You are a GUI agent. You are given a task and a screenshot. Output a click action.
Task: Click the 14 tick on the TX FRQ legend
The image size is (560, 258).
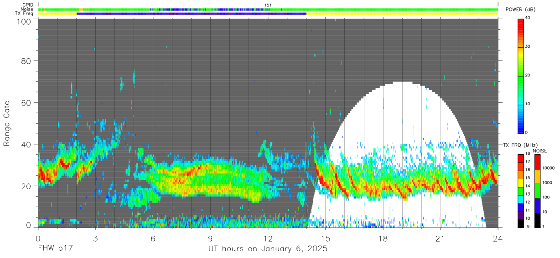[x=528, y=186]
